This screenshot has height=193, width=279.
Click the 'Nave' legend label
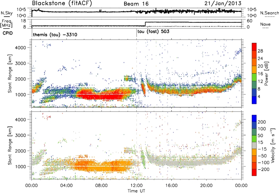265,24
